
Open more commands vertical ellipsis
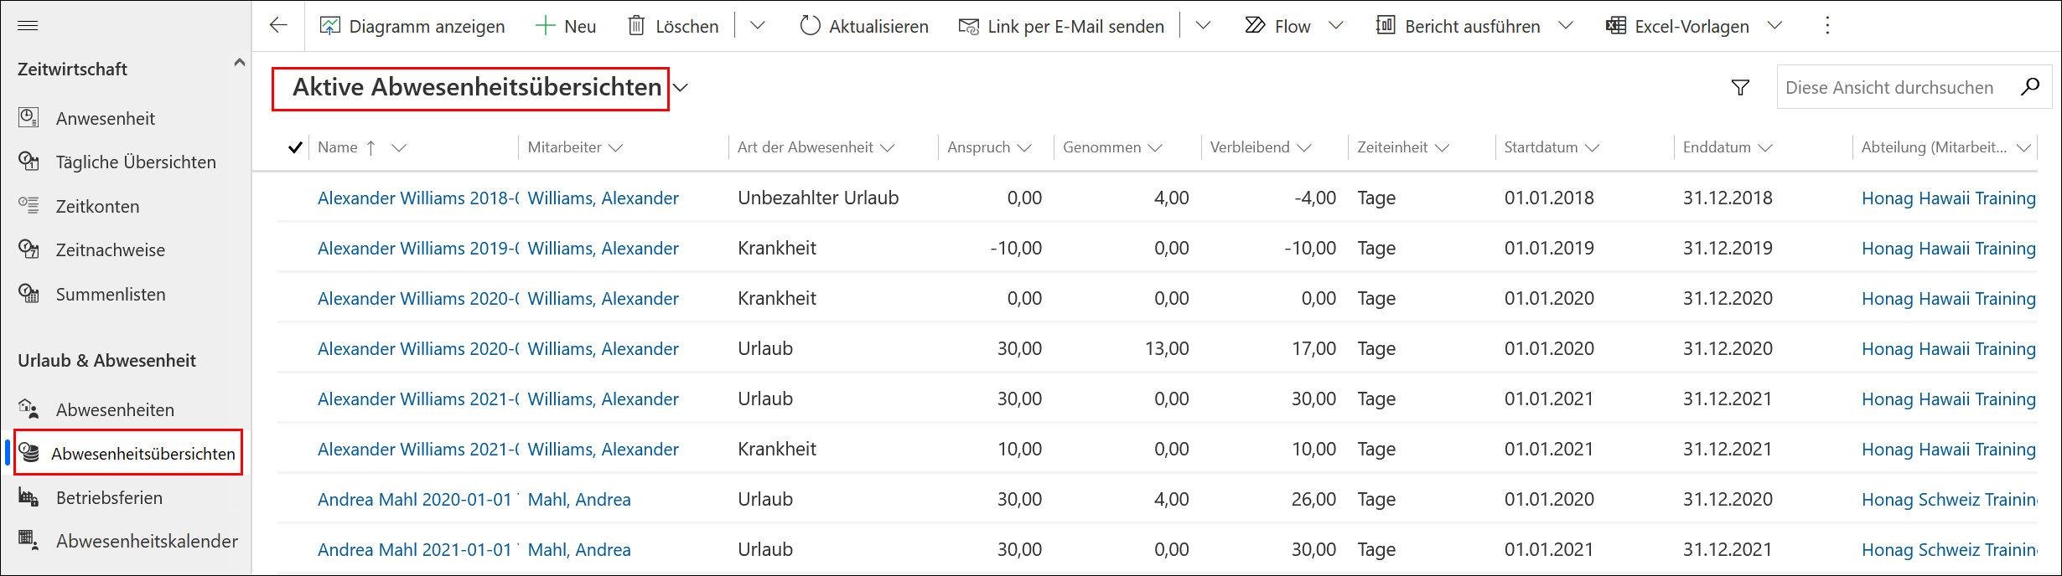[x=1827, y=26]
